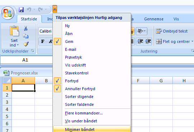Screen dimensions: 194x132
Task: Select column G header
Action: tap(161, 80)
